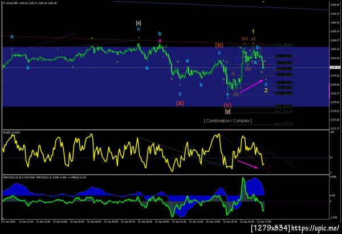The height and width of the screenshot is (234, 342).
Task: Select the white [x] wave label
Action: click(x=139, y=23)
